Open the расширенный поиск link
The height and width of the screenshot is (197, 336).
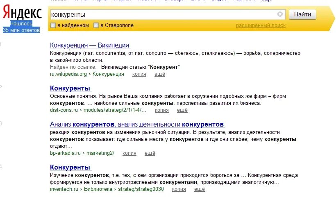tap(261, 25)
